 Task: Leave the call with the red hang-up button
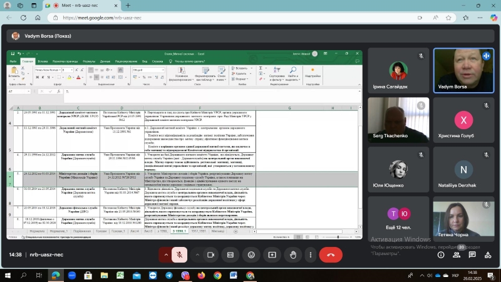point(331,255)
